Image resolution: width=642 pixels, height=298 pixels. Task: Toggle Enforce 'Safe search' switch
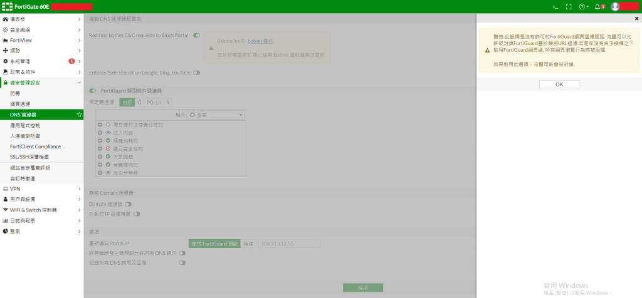[x=196, y=73]
